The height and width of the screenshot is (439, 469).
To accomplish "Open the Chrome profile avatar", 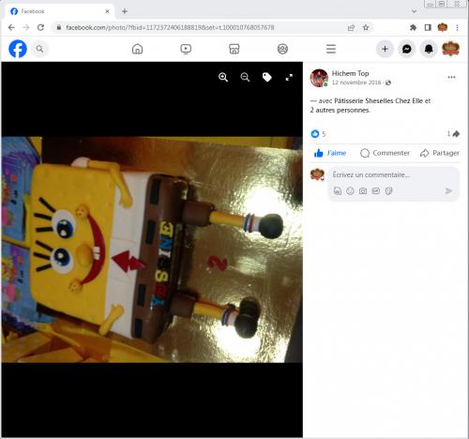I will click(x=443, y=27).
